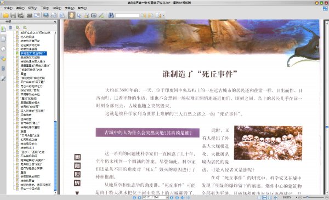Choose the arrow Select tool
This screenshot has height=200, width=329.
click(x=79, y=15)
